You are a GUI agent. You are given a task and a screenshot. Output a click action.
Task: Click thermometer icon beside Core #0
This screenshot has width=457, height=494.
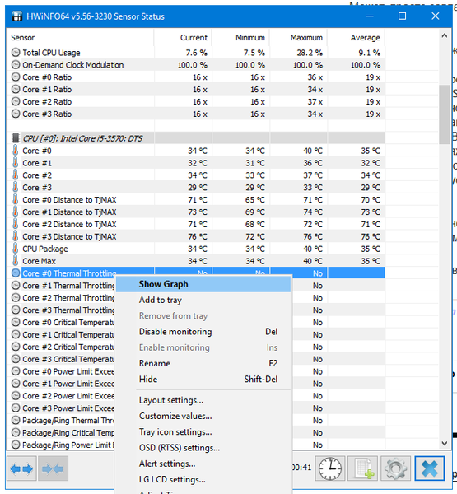[x=15, y=151]
